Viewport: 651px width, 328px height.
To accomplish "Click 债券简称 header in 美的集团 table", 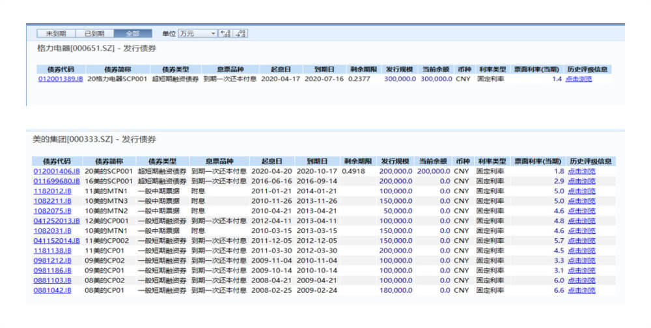I will pos(109,161).
